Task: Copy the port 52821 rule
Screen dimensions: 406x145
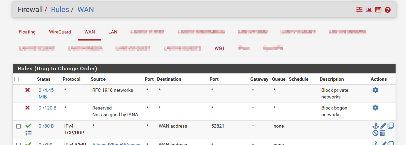Action: pos(391,126)
